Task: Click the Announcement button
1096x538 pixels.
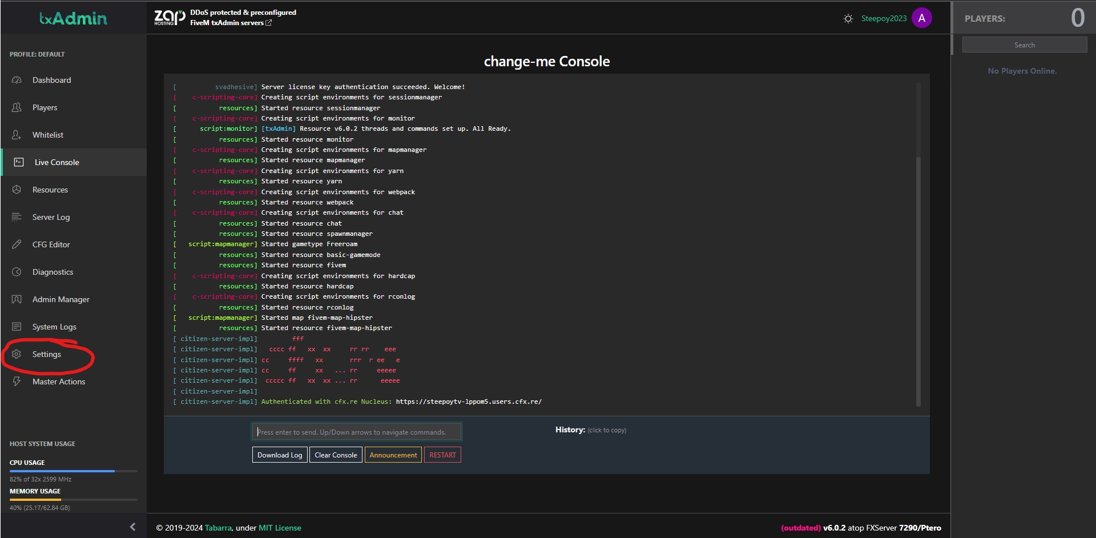Action: pyautogui.click(x=393, y=455)
